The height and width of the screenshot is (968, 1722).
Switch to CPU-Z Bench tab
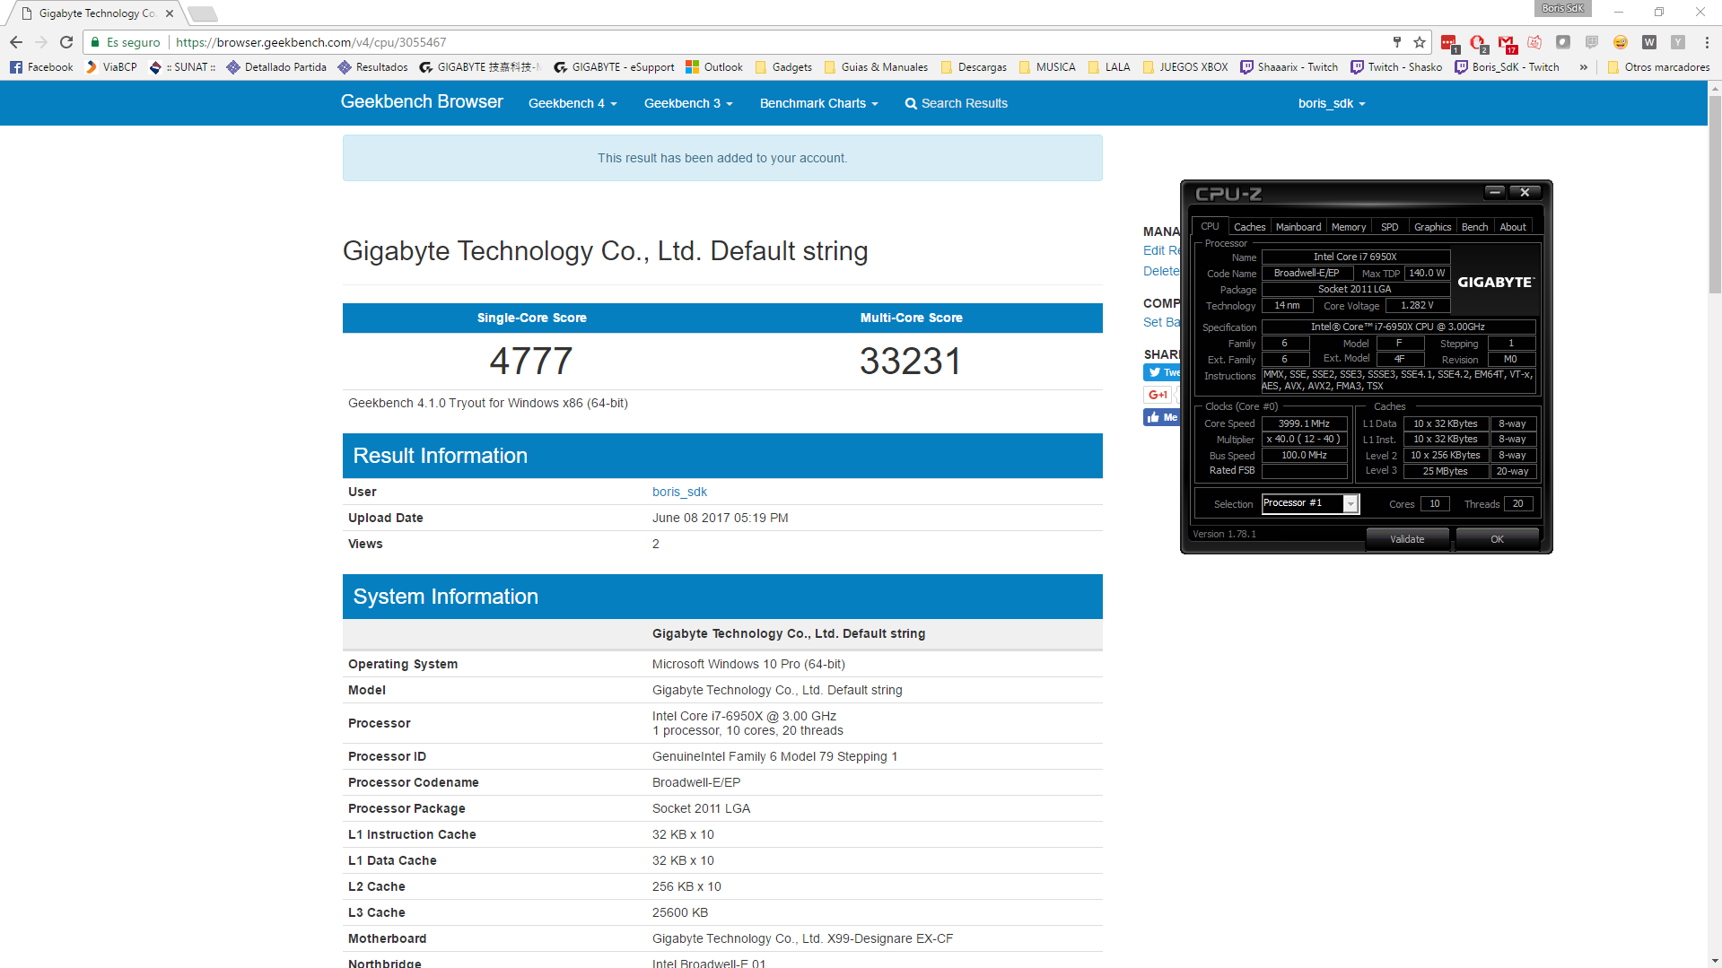click(1474, 227)
